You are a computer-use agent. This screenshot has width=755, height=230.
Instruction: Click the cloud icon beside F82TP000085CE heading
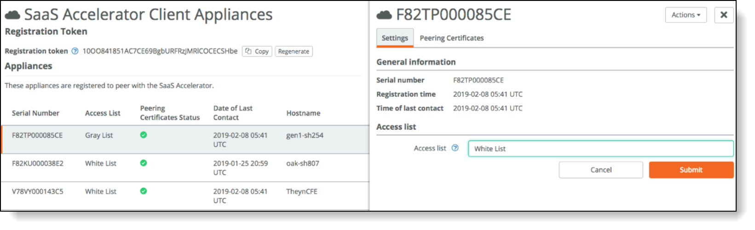click(384, 15)
